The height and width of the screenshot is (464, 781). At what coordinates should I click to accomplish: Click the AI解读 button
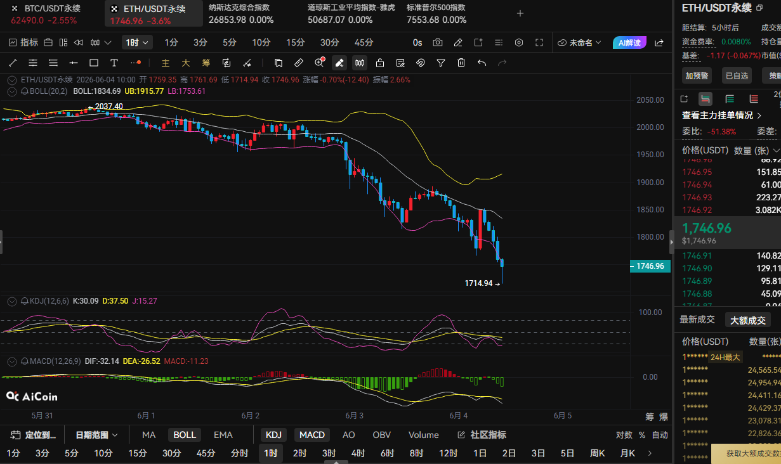click(x=630, y=42)
